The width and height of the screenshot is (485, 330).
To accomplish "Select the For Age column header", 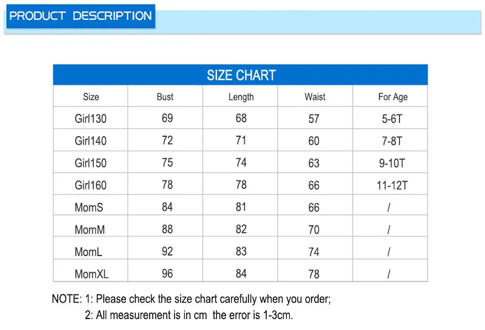I will 393,97.
